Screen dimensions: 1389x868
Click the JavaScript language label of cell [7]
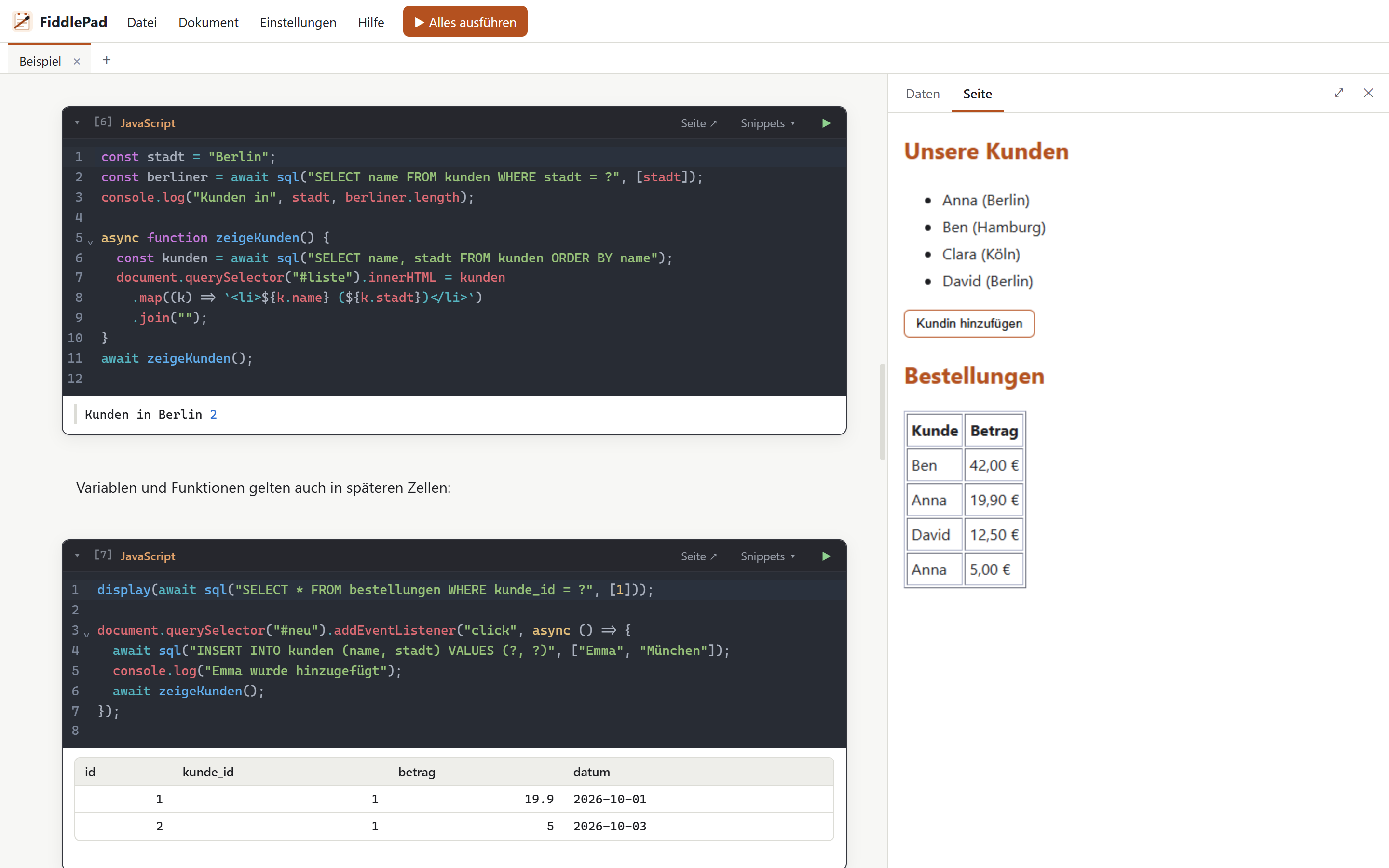pyautogui.click(x=148, y=556)
